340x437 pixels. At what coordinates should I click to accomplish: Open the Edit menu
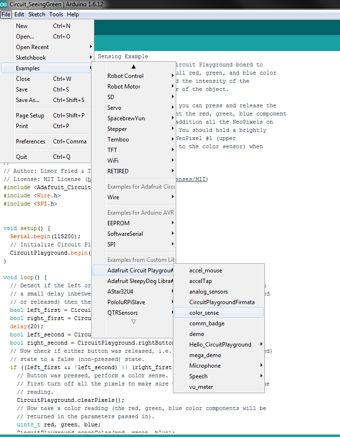pos(19,14)
